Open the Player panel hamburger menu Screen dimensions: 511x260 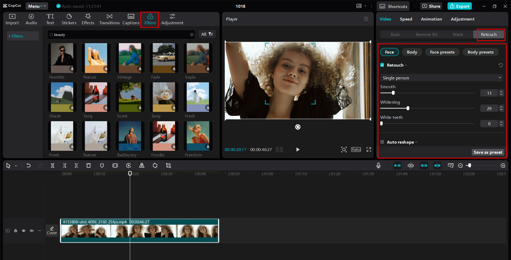click(366, 19)
